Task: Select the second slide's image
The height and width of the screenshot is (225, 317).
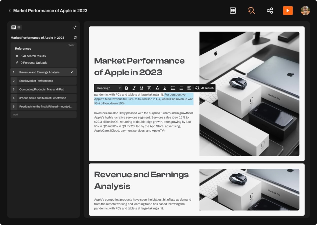Action: [x=249, y=190]
